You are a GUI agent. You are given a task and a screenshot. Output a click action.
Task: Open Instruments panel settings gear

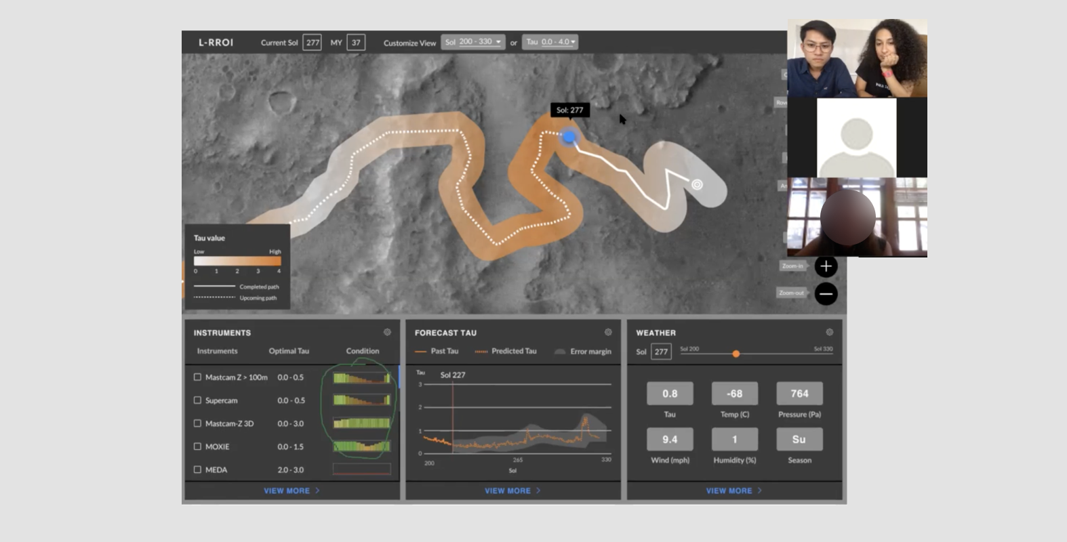click(387, 332)
